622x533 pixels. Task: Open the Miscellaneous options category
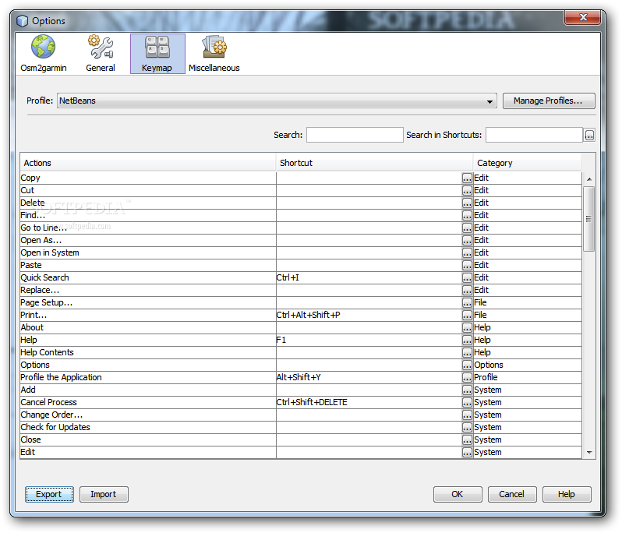214,54
